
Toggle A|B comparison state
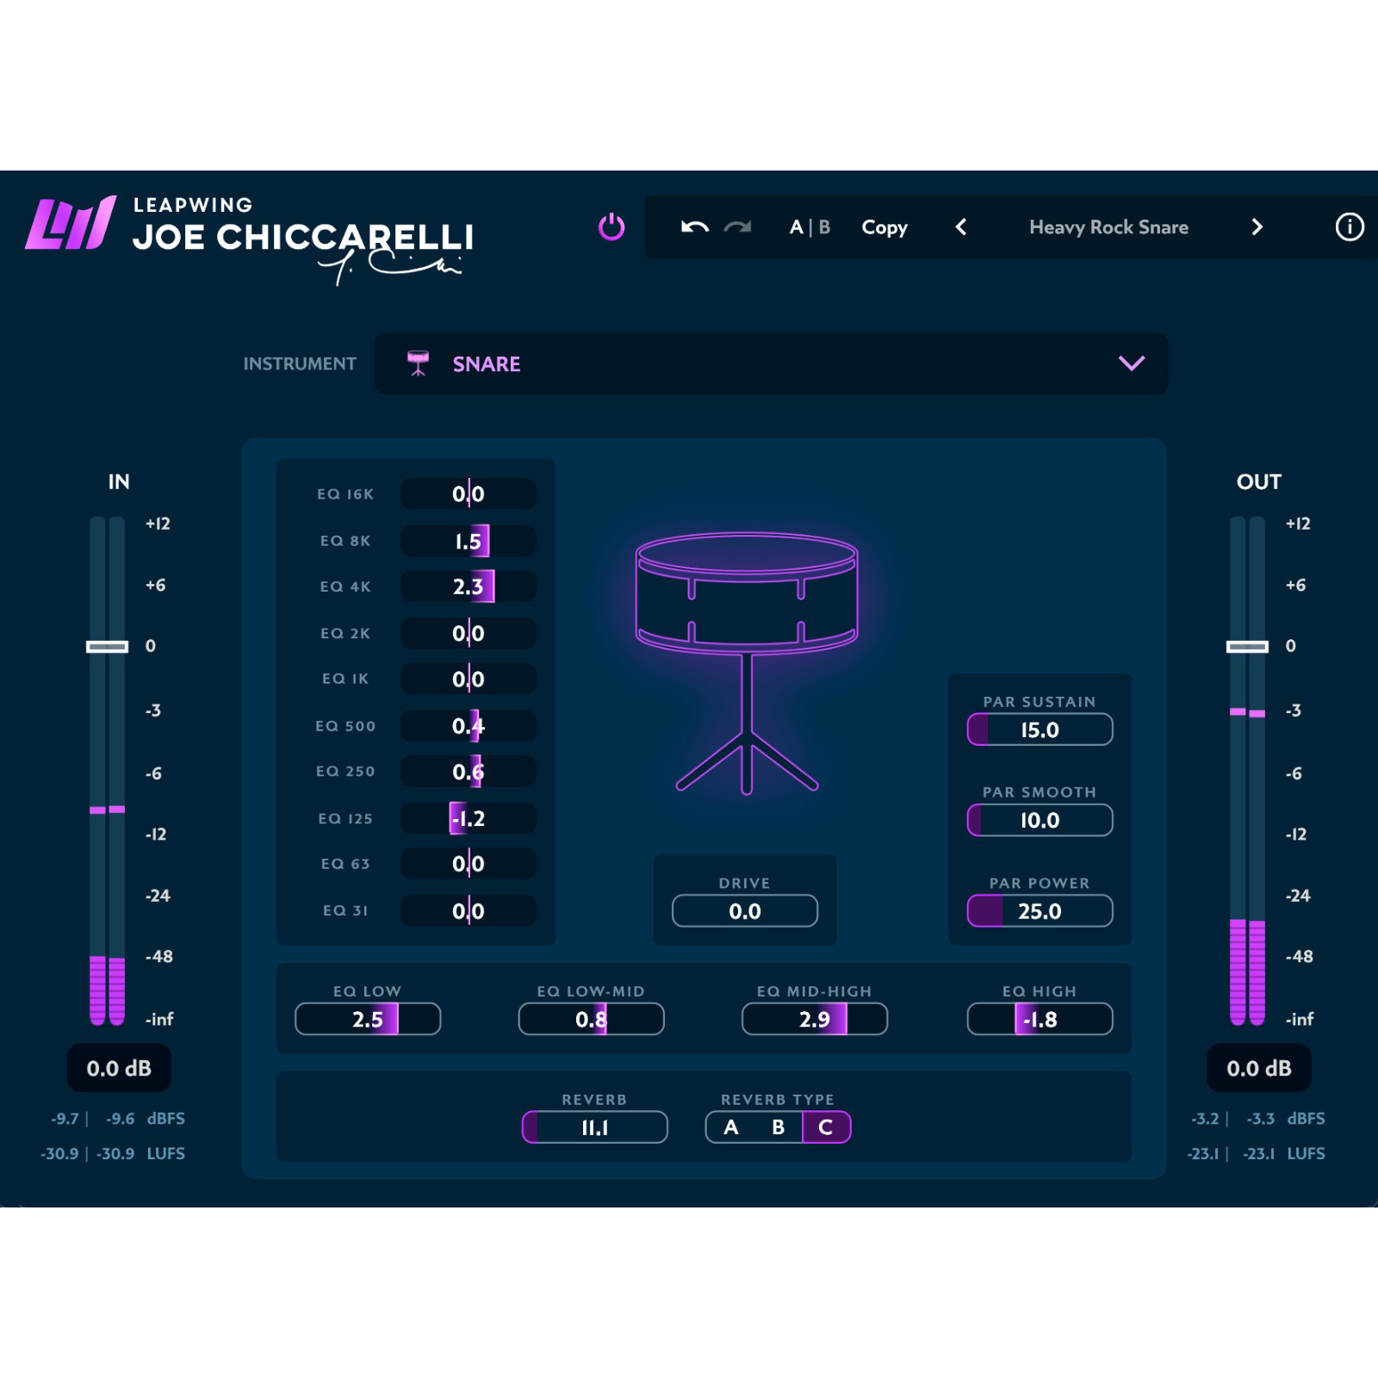point(810,227)
